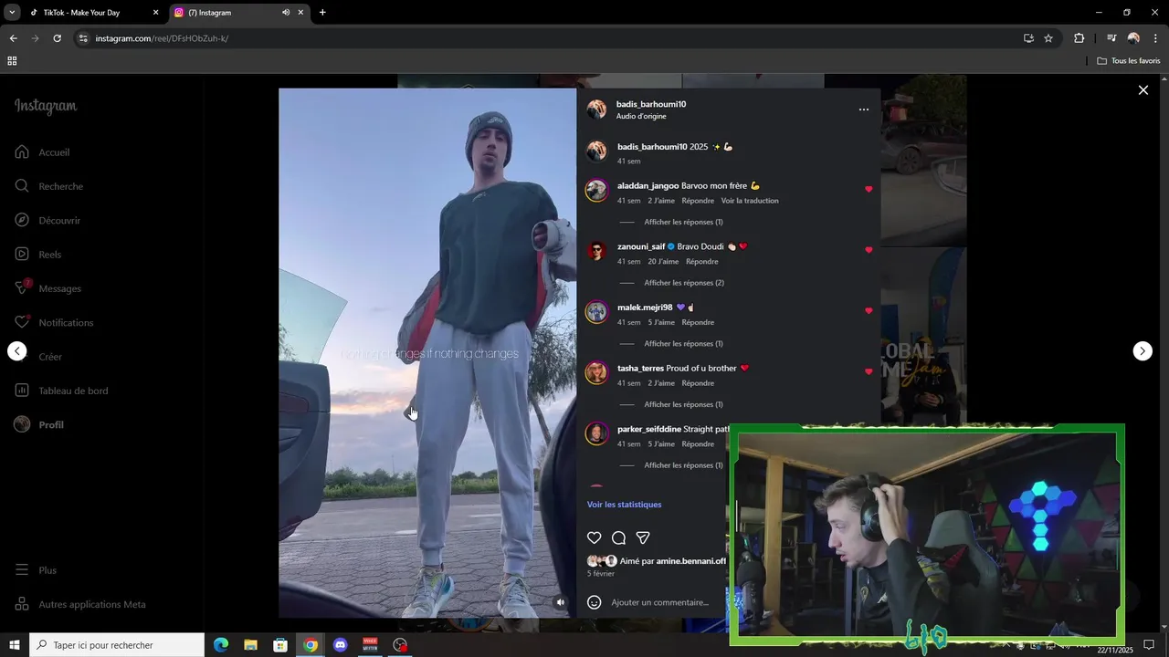
Task: Expand replies under parker_seifddine's comment
Action: point(683,465)
